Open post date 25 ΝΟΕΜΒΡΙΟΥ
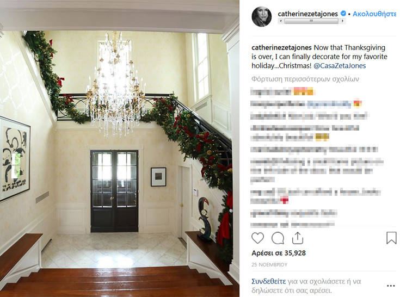 point(269,264)
